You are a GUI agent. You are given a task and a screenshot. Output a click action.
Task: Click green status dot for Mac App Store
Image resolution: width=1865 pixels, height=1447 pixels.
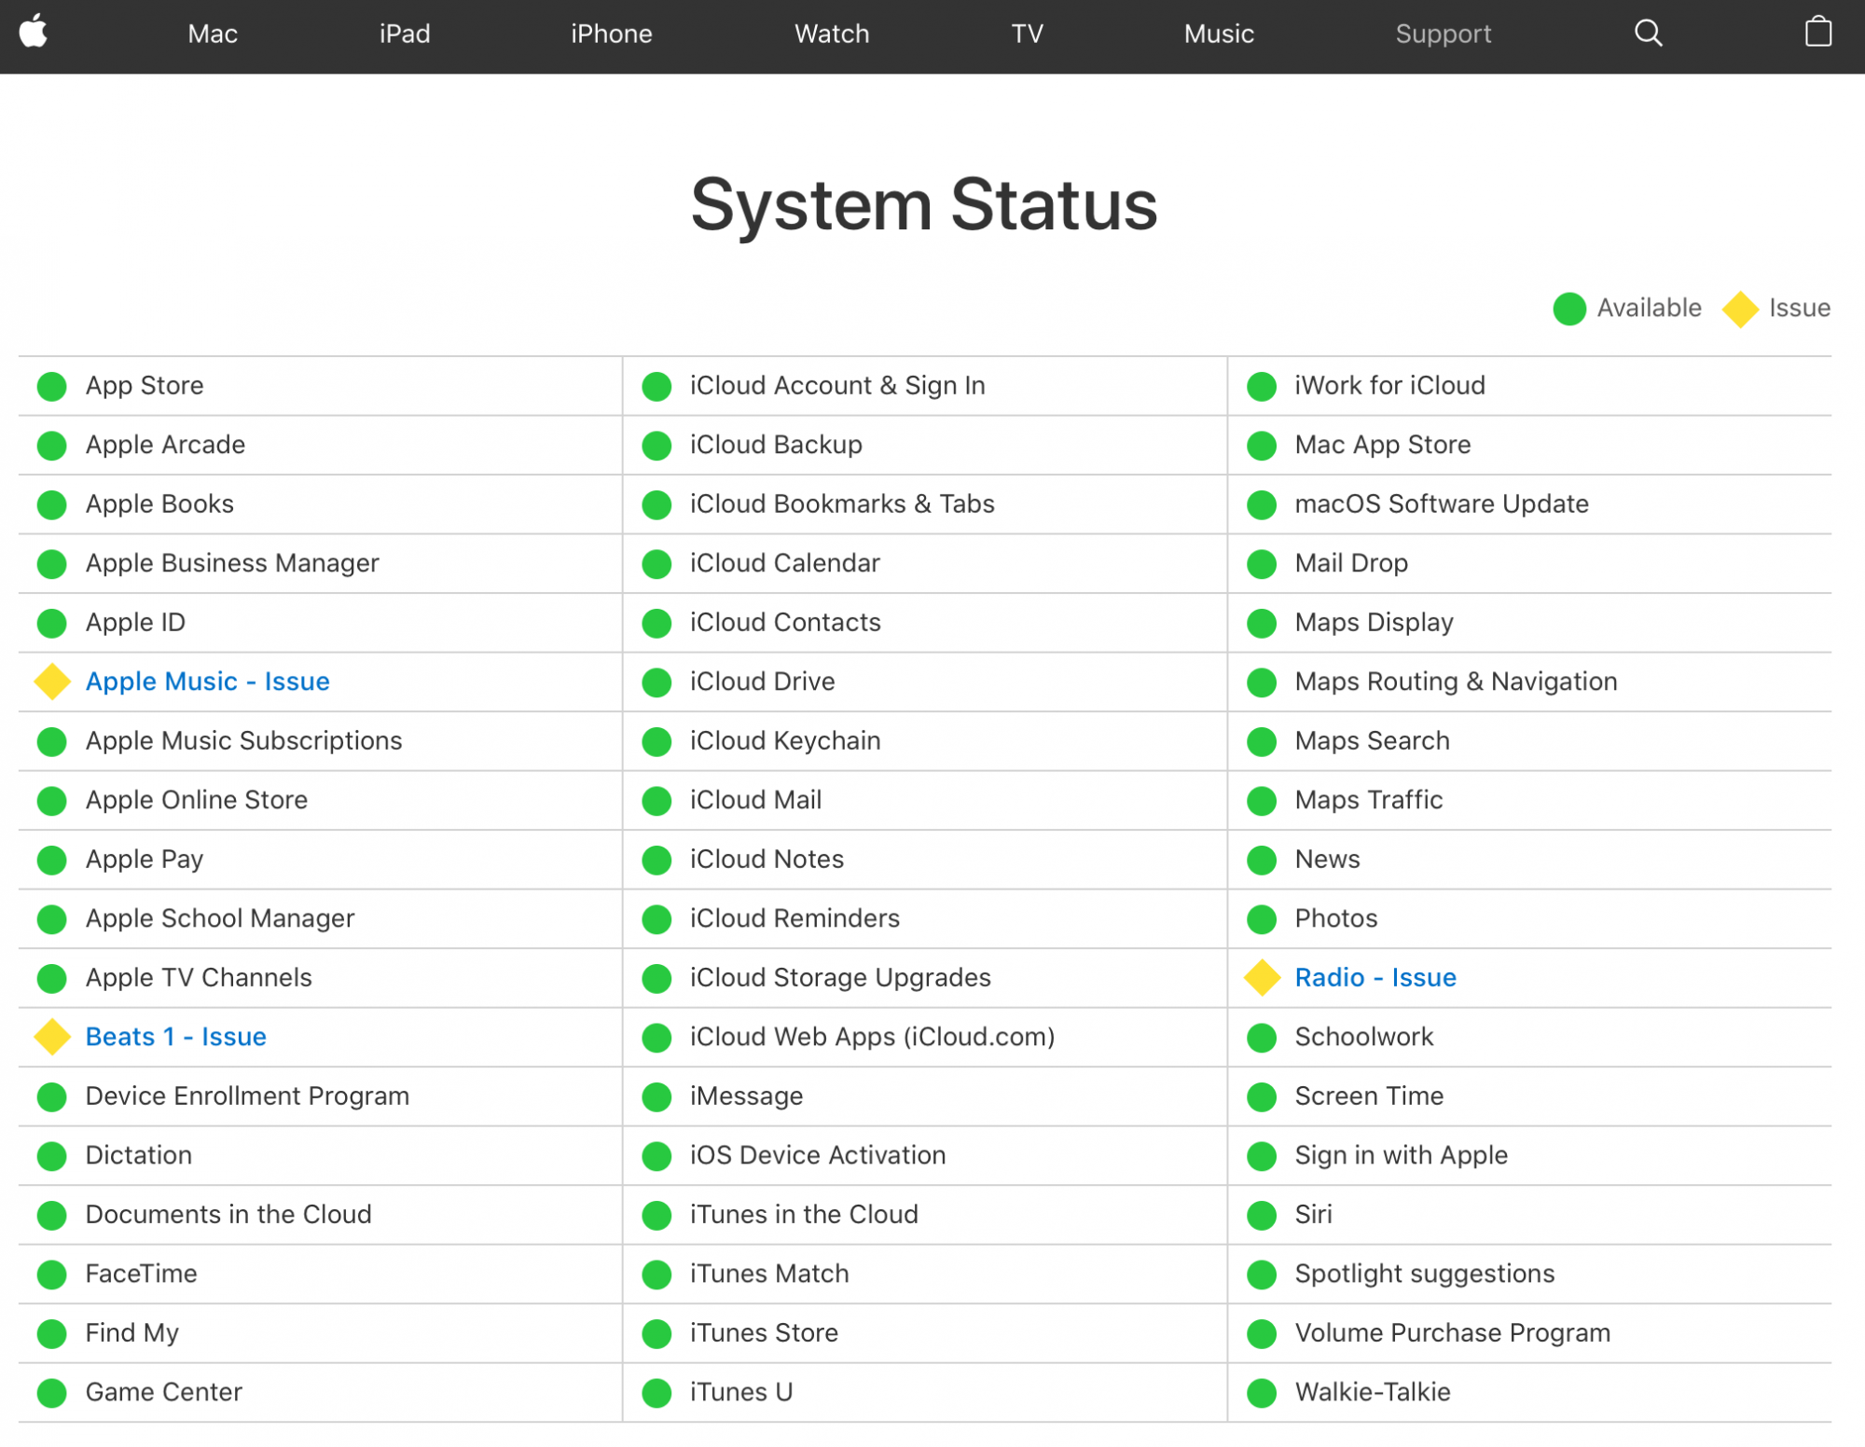pyautogui.click(x=1262, y=445)
